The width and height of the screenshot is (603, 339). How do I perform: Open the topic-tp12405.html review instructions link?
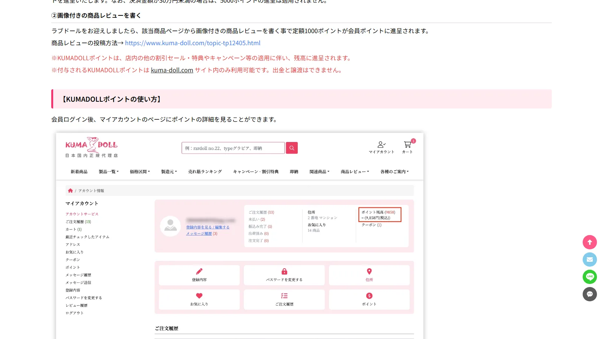tap(193, 43)
